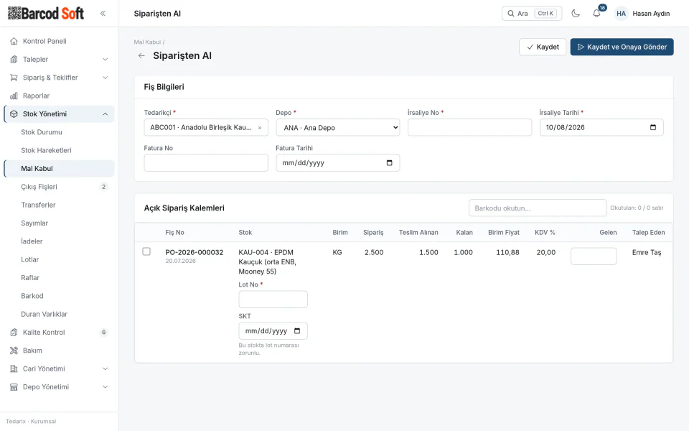Viewport: 689px width, 431px height.
Task: Open calendar picker for Fatura Tarihi
Action: [389, 163]
